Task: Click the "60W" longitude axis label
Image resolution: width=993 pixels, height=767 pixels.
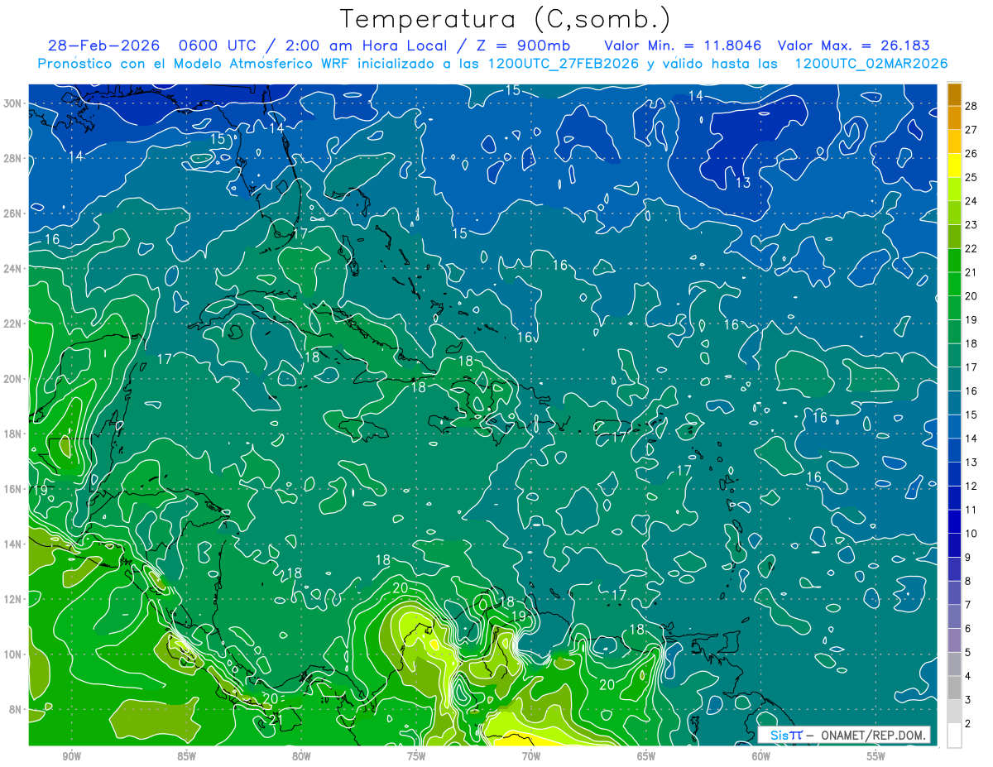Action: pyautogui.click(x=761, y=756)
